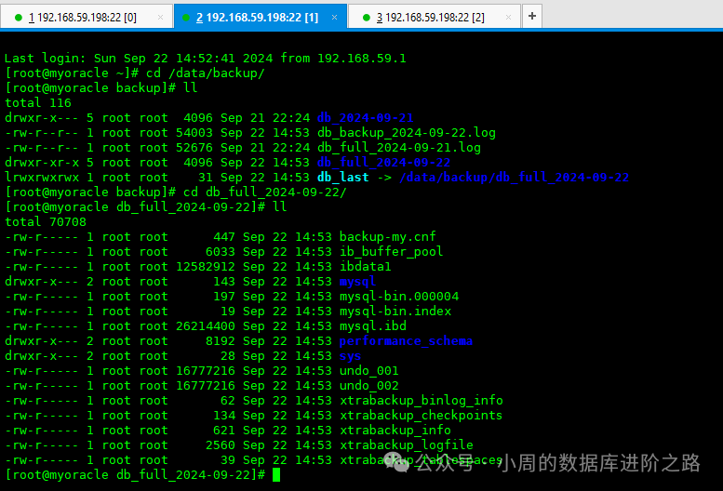
Task: Click green status dot of tab [2]
Action: click(x=367, y=18)
